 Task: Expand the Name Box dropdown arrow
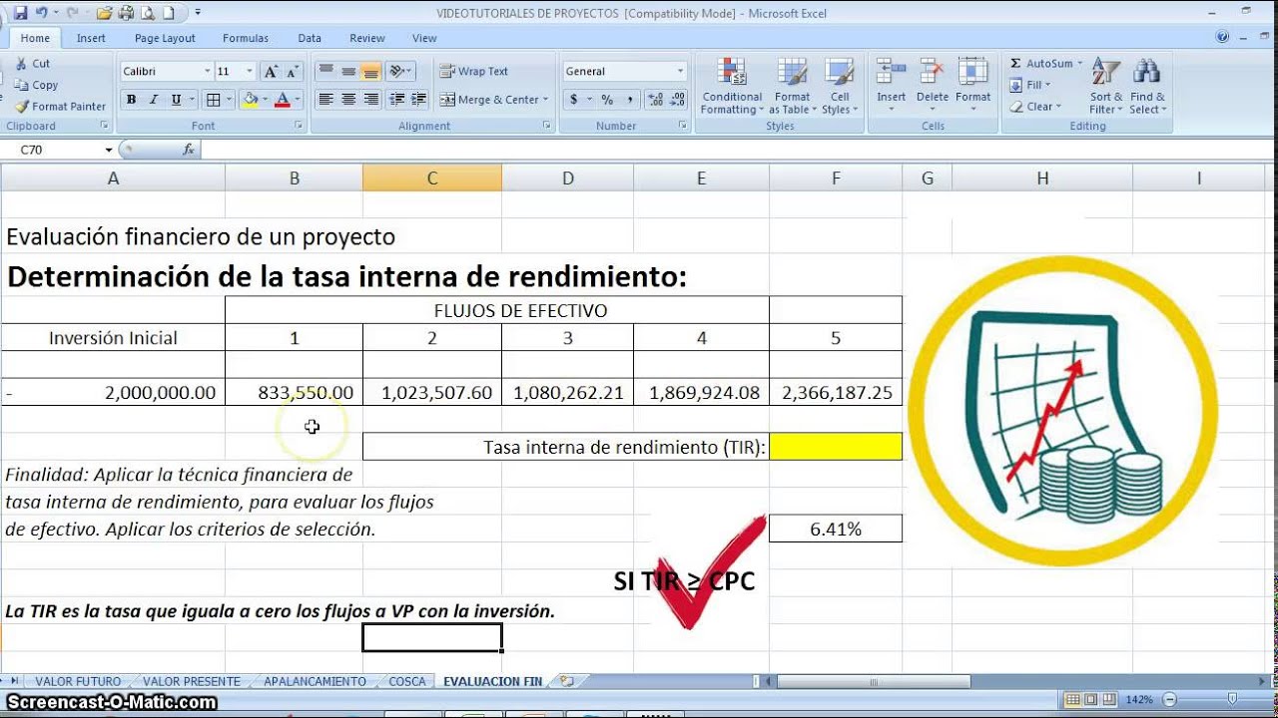[109, 150]
